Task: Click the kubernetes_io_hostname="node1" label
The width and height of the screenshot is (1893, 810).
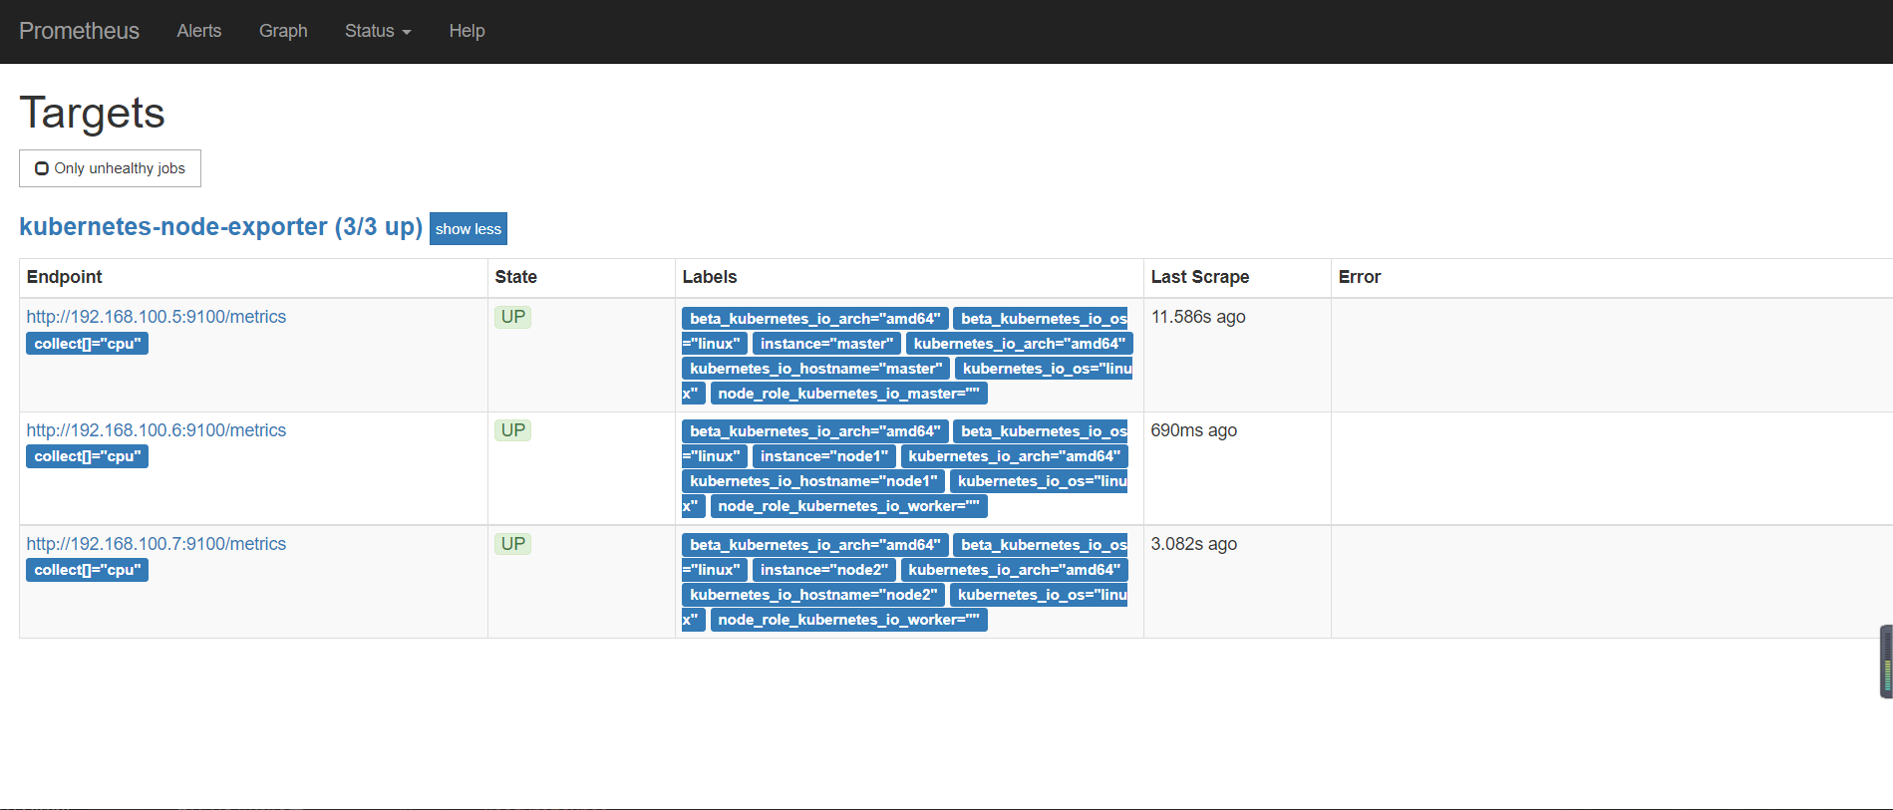Action: (813, 481)
